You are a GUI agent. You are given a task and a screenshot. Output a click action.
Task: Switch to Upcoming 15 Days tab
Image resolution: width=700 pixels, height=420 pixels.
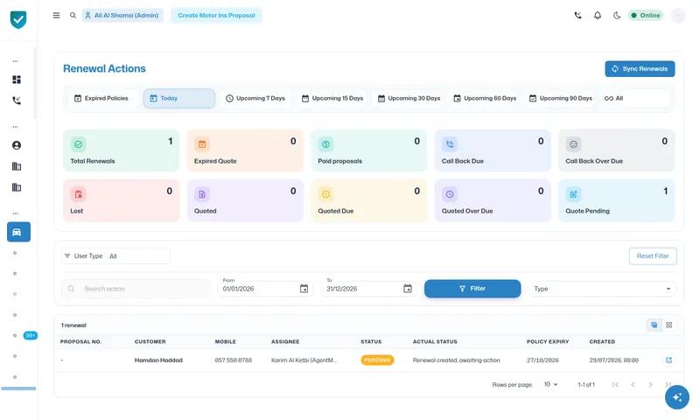click(332, 98)
